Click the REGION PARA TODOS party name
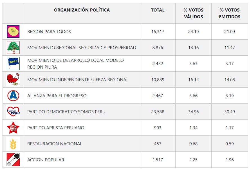Image resolution: width=251 pixels, height=170 pixels. 49,32
